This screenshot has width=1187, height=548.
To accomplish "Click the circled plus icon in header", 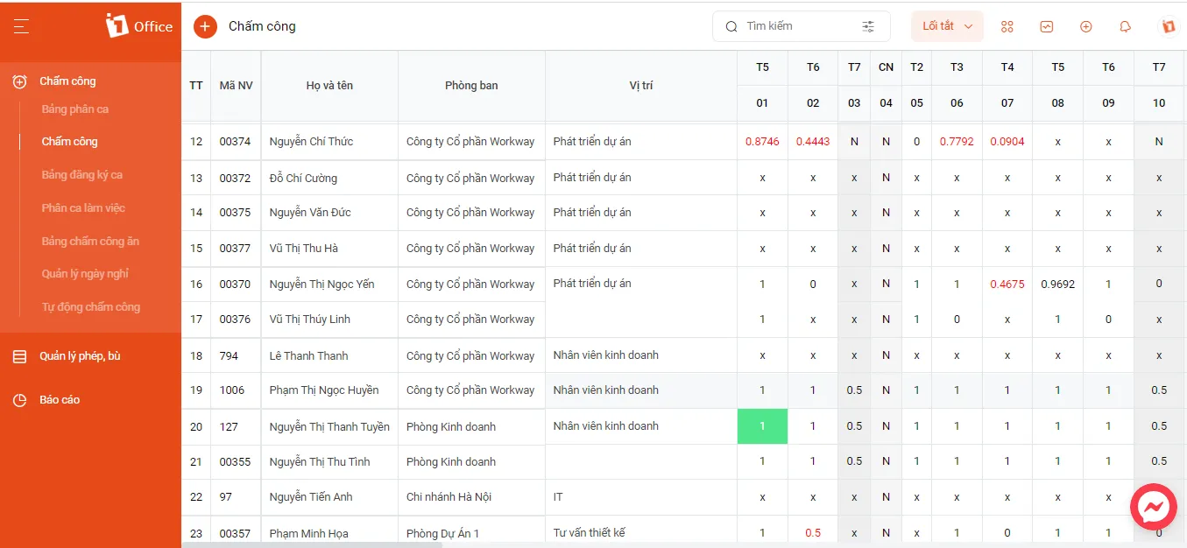I will point(1086,26).
